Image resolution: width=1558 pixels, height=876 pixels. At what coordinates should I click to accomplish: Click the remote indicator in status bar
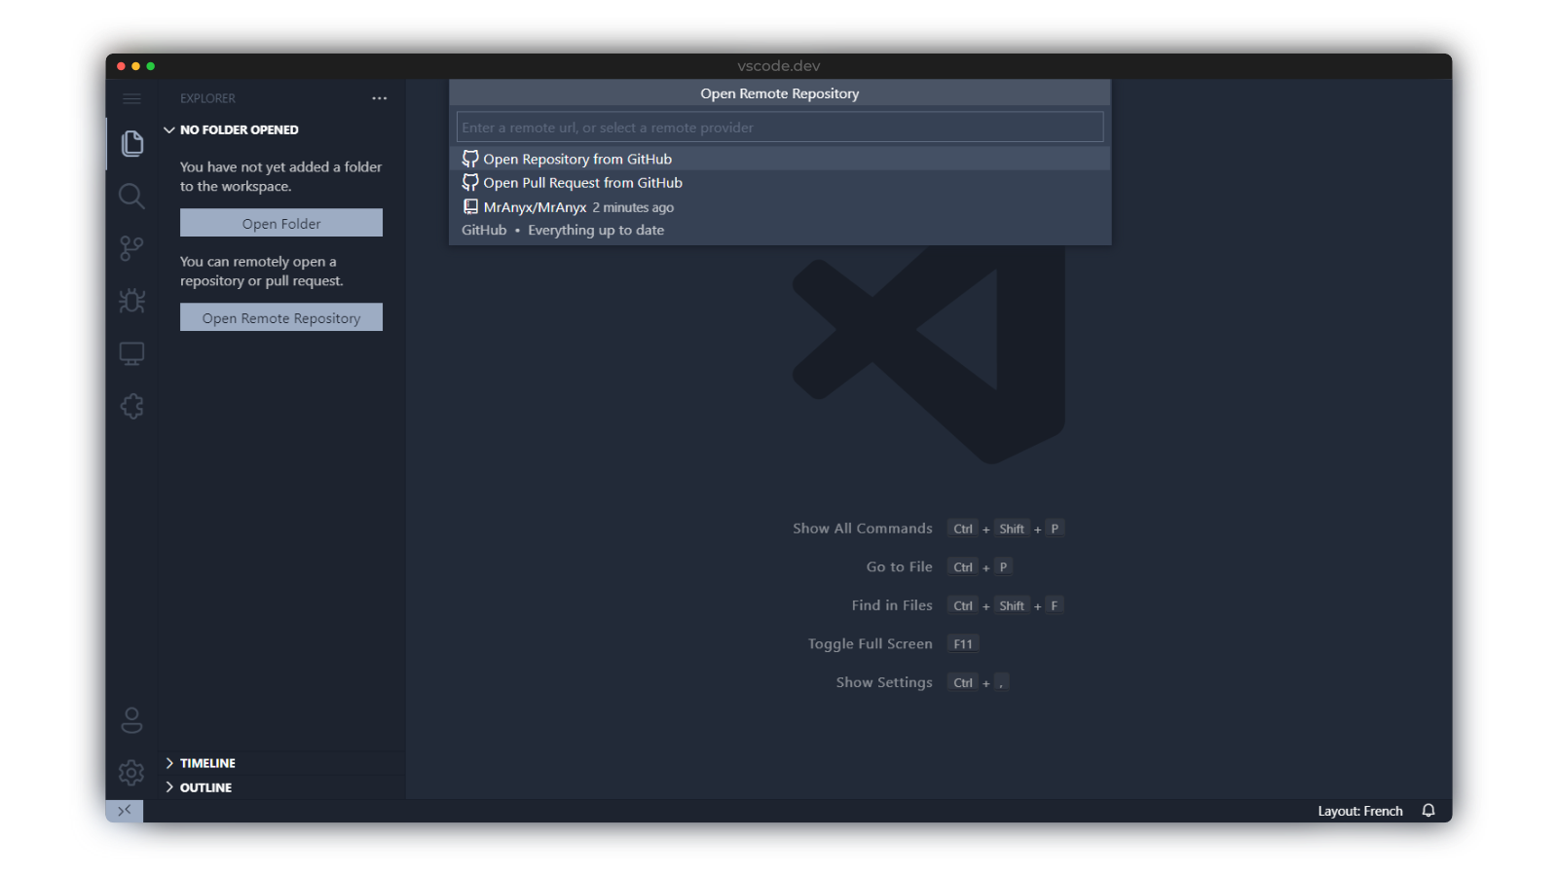click(125, 811)
